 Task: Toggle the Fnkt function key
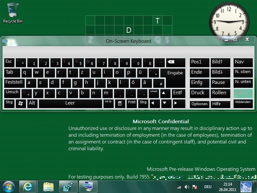click(x=132, y=104)
